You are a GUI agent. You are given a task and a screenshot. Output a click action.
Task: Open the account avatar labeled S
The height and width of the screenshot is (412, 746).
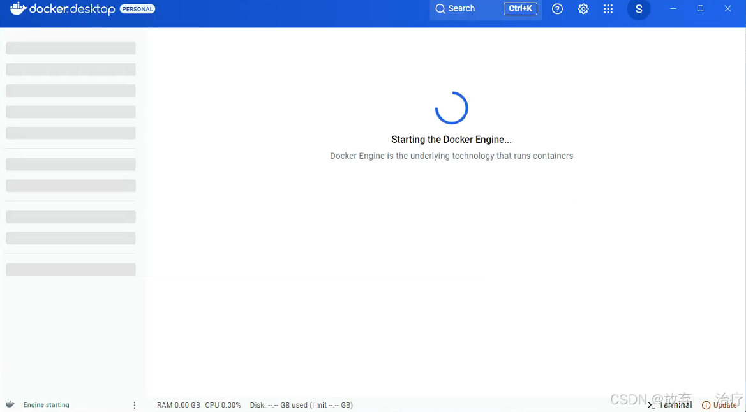(x=639, y=9)
